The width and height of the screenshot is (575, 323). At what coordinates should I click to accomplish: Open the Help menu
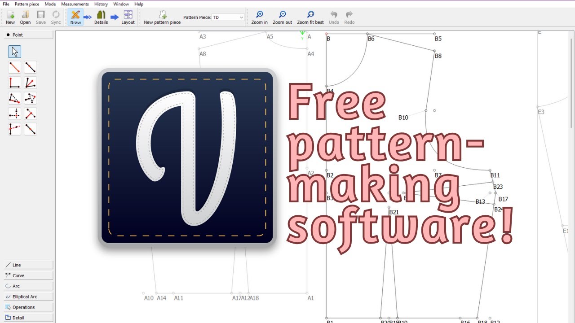point(139,4)
